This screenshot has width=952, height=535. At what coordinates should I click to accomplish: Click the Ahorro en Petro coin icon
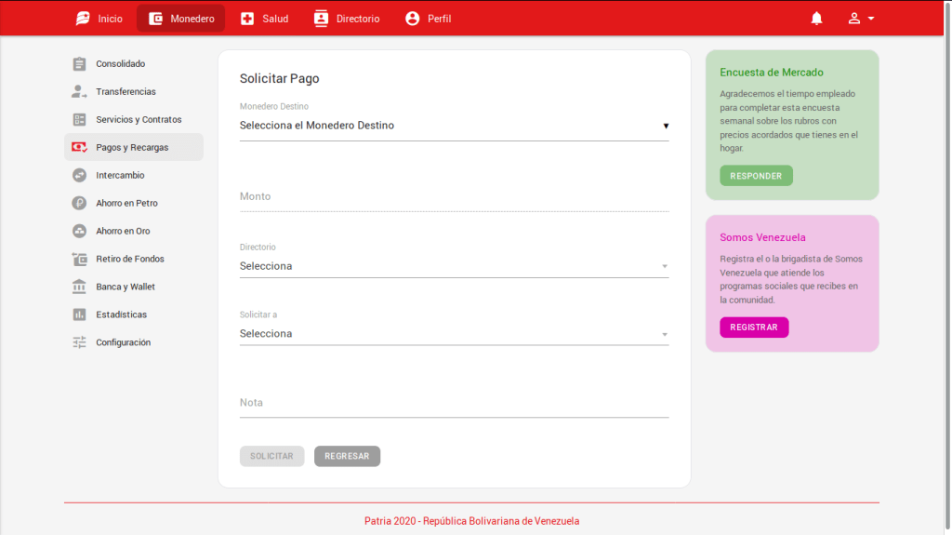click(80, 203)
